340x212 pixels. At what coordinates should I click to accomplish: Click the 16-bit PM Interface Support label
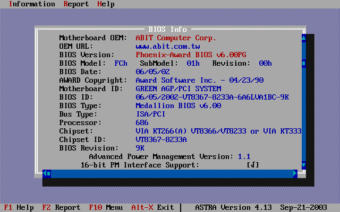pos(140,165)
